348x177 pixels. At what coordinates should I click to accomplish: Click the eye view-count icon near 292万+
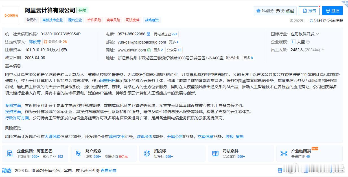[292, 21]
